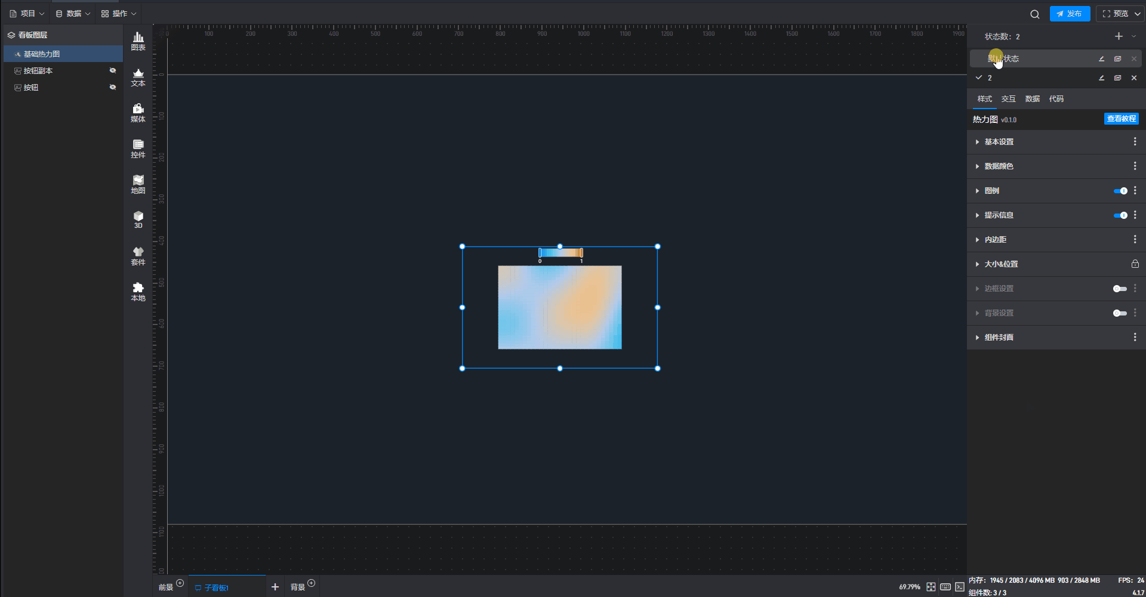Open the 地图 (map) component category
Viewport: 1146px width, 597px height.
(138, 184)
